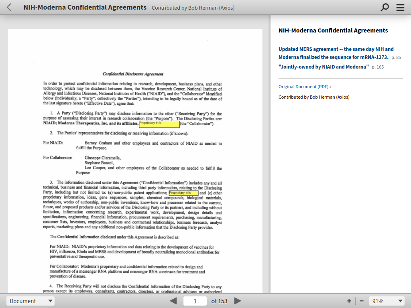This screenshot has height=308, width=411.
Task: Open the Jointly-owned by NIAID and Moderna note
Action: coord(324,67)
